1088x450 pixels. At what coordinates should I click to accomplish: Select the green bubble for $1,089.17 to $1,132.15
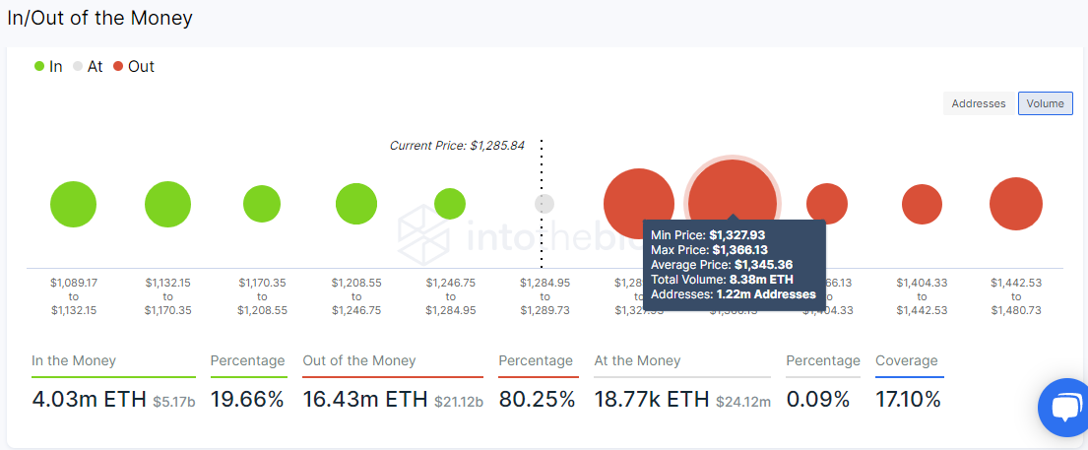coord(74,204)
